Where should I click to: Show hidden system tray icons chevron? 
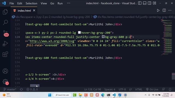[145, 95]
